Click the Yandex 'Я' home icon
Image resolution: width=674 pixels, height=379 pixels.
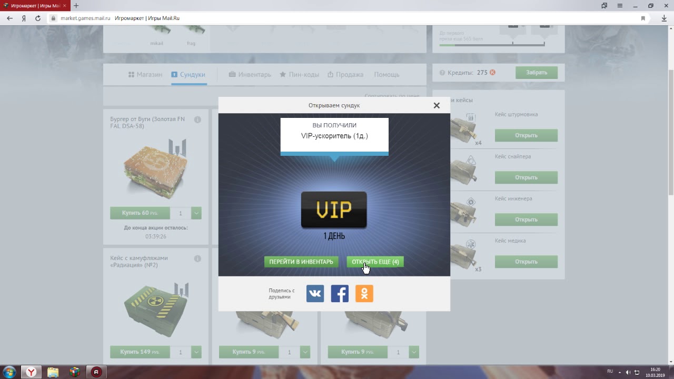tap(24, 18)
